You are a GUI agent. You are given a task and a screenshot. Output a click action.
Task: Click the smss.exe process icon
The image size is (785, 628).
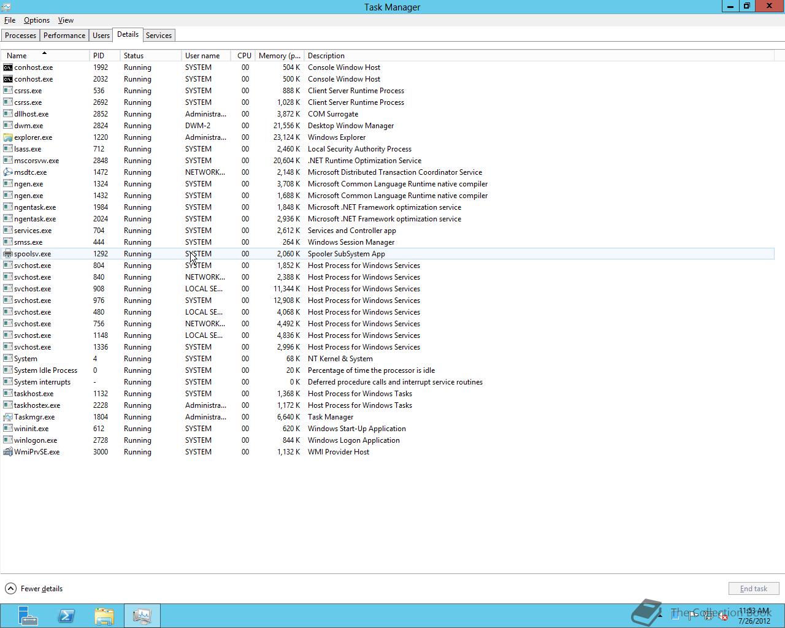point(7,242)
